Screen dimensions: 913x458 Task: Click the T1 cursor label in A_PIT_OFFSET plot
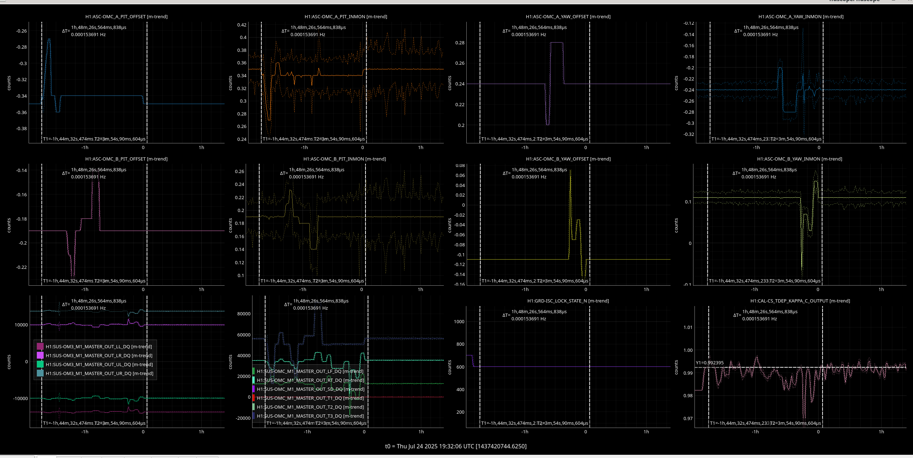68,139
